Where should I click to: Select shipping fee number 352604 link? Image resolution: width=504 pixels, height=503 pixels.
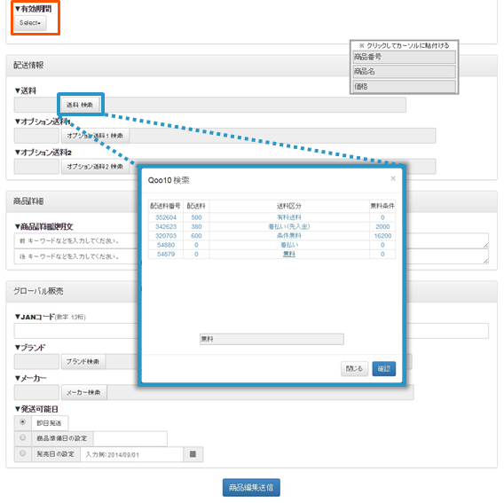(x=166, y=217)
